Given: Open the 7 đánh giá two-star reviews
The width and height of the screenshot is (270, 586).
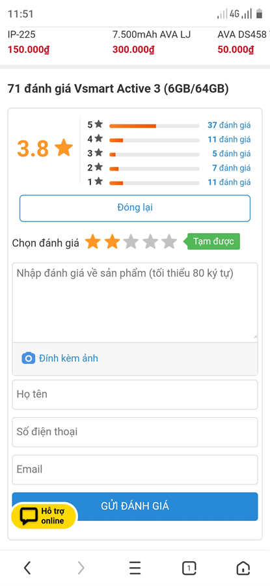Looking at the screenshot, I should point(231,168).
